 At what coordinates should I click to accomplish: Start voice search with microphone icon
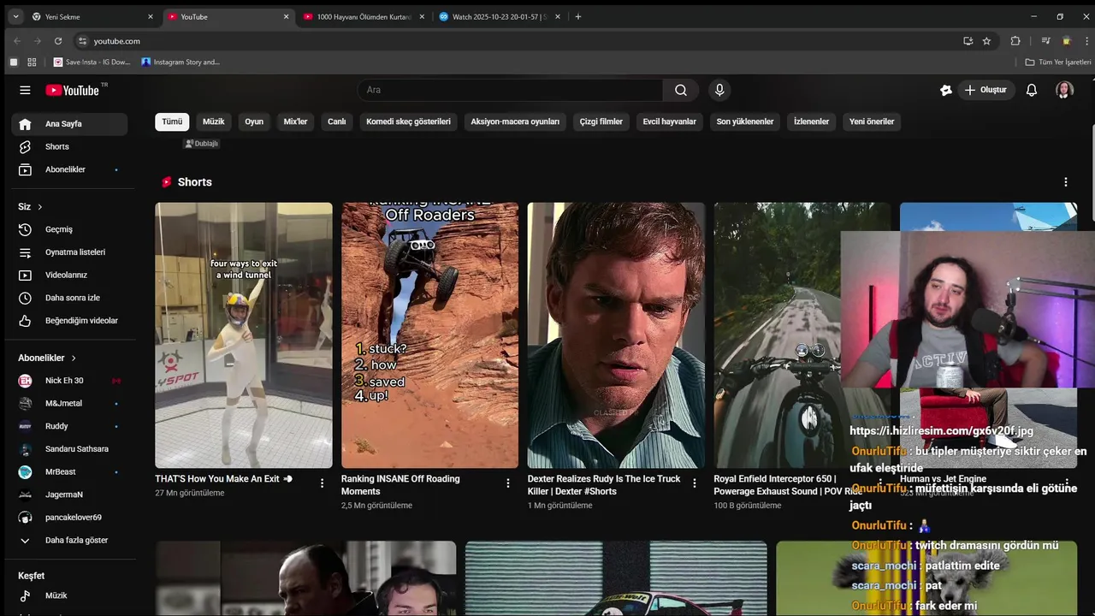point(719,90)
